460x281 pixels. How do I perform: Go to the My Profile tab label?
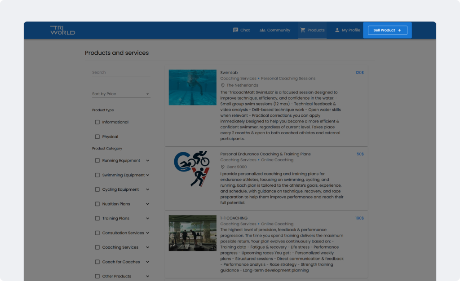[x=351, y=30]
